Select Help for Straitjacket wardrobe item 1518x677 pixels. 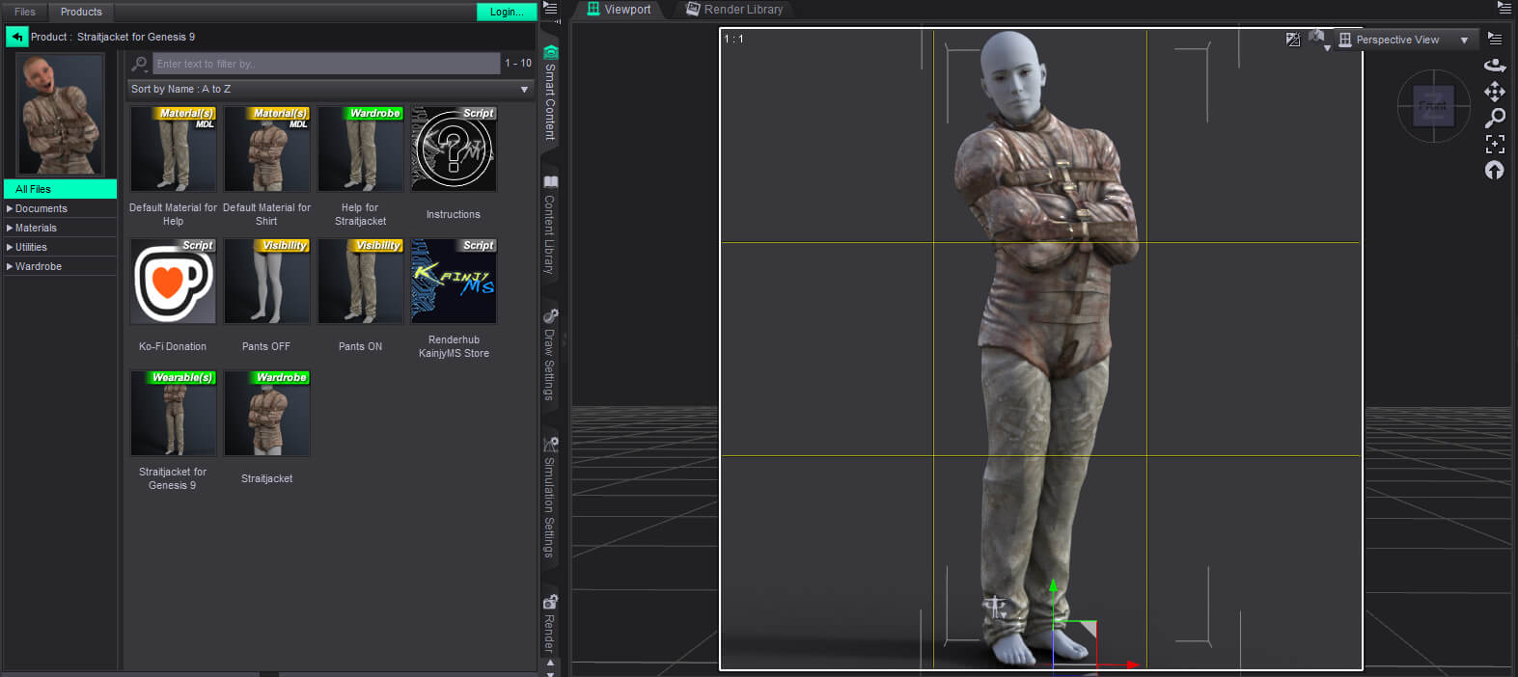point(361,149)
